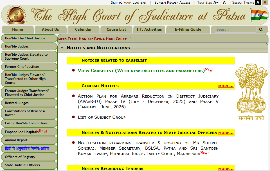Open Officers of Registry sidebar item
Viewport: 270px width, 171px height.
click(29, 157)
